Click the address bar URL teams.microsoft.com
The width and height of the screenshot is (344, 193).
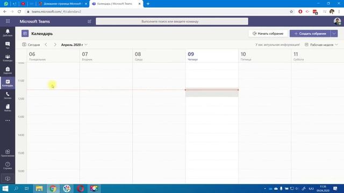(56, 12)
